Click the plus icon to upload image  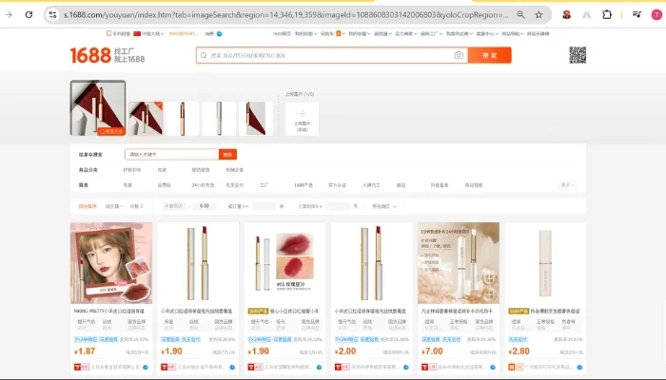(x=302, y=114)
